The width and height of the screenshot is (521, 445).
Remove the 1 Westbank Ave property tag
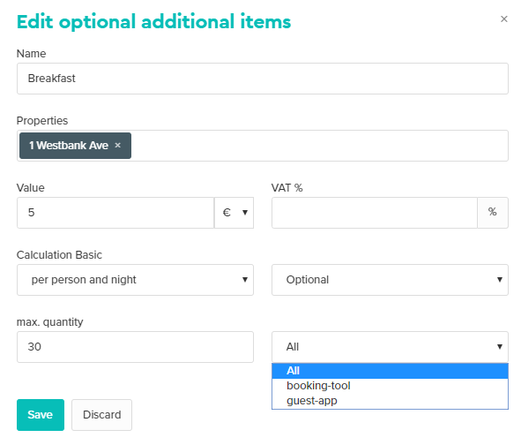[117, 145]
